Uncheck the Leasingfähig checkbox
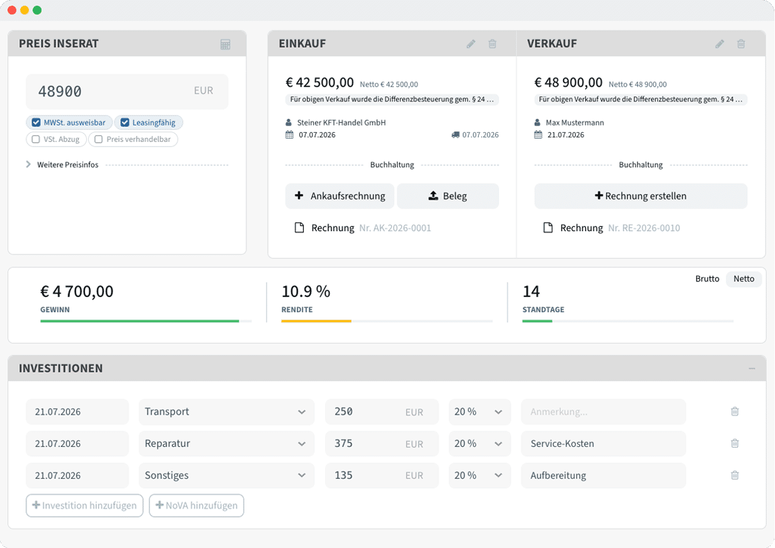Viewport: 775px width, 548px height. point(125,123)
